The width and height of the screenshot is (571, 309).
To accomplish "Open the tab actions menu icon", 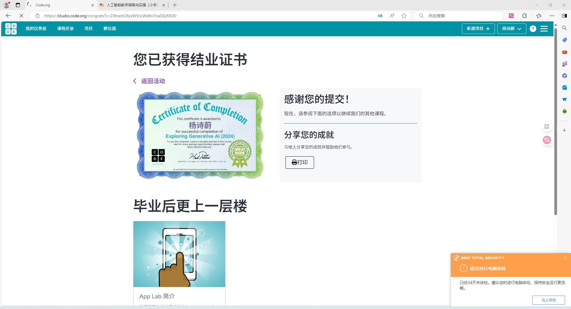I will click(x=18, y=5).
